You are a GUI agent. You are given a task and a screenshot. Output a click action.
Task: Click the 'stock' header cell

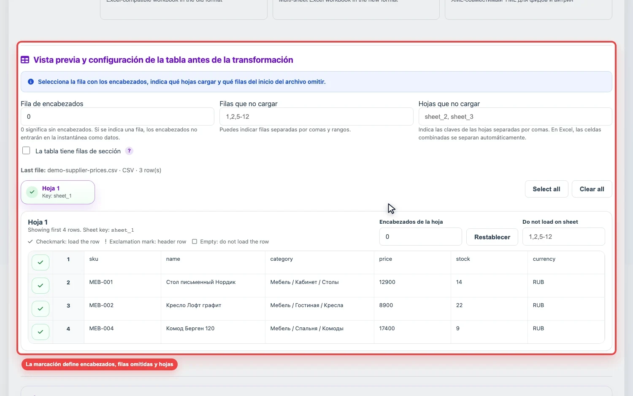tap(489, 262)
